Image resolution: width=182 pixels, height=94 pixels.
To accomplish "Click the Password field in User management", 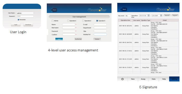I will coord(69,31).
